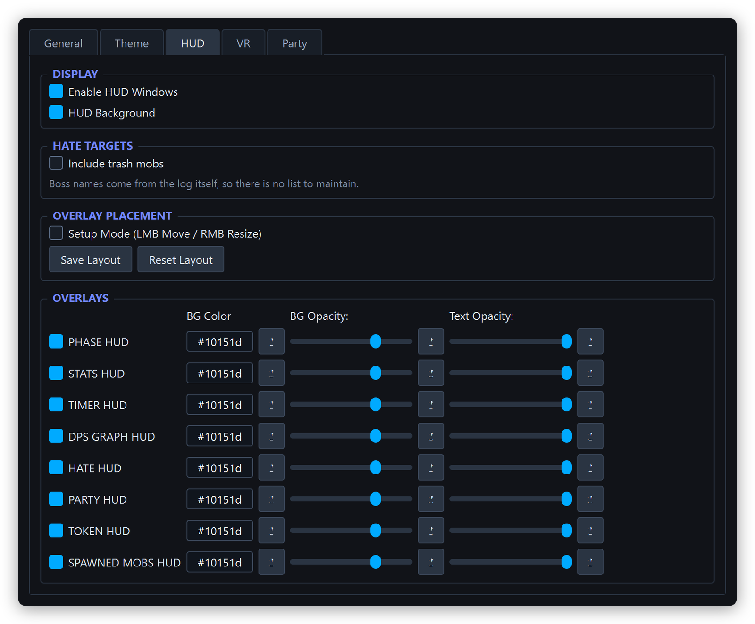Image resolution: width=755 pixels, height=624 pixels.
Task: Click PHASE HUD BG Opacity slider handle
Action: pos(376,341)
